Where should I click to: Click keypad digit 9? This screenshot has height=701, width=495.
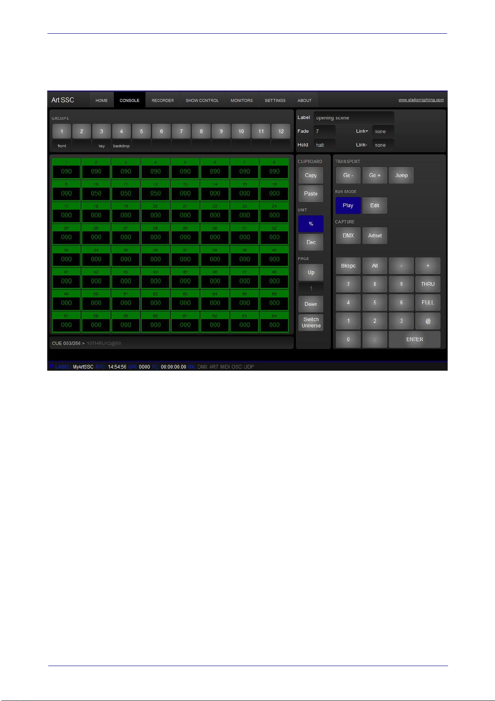click(x=401, y=284)
